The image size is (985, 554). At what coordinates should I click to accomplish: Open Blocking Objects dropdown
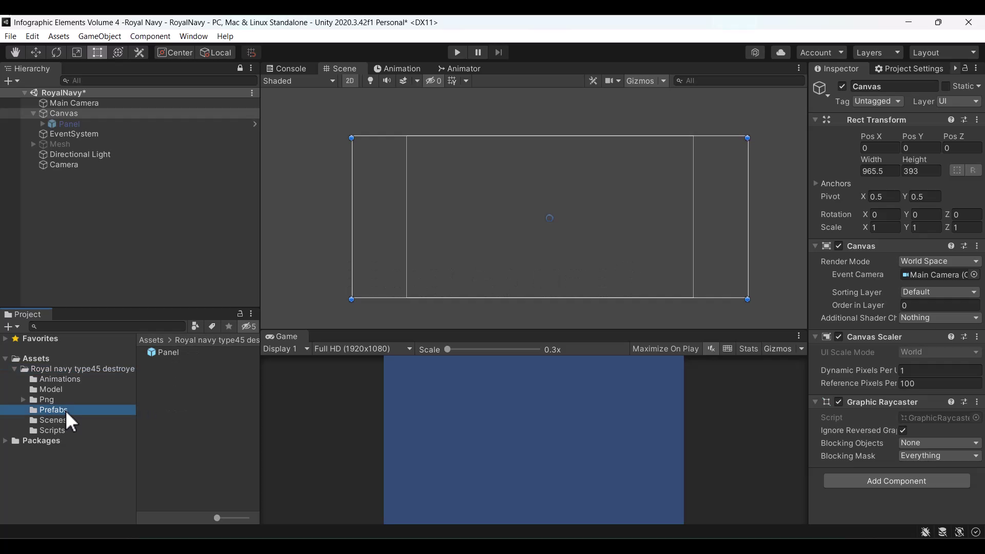940,443
